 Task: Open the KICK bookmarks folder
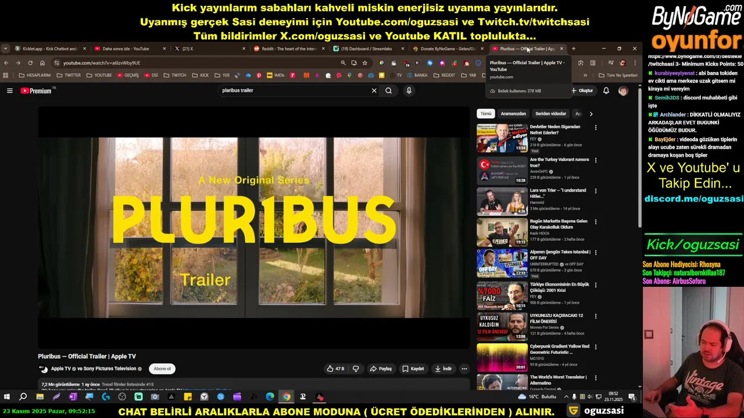click(x=200, y=75)
